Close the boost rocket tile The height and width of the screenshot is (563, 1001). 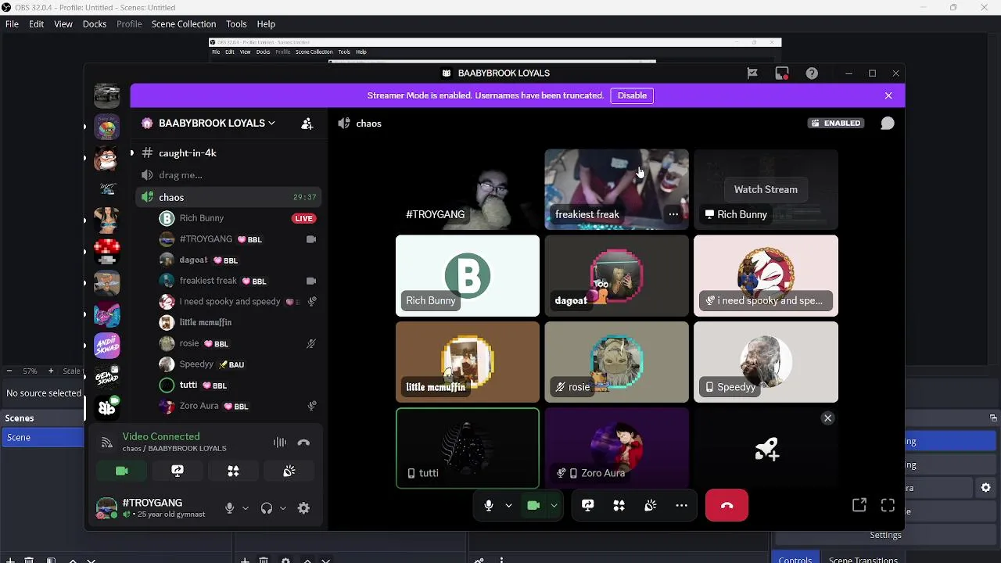click(x=827, y=418)
